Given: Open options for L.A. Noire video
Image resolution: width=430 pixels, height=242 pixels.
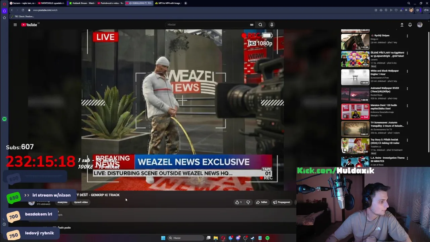Looking at the screenshot, I should coord(407,158).
